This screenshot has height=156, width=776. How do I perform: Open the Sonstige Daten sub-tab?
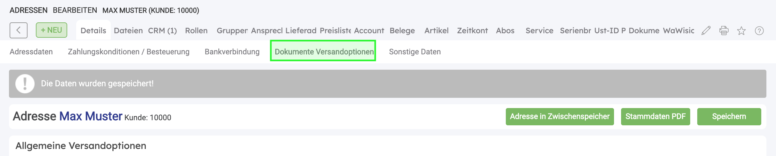pyautogui.click(x=415, y=52)
